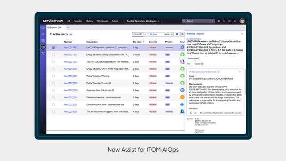This screenshot has width=286, height=161.
Task: Open the Favorites menu
Action: point(78,21)
